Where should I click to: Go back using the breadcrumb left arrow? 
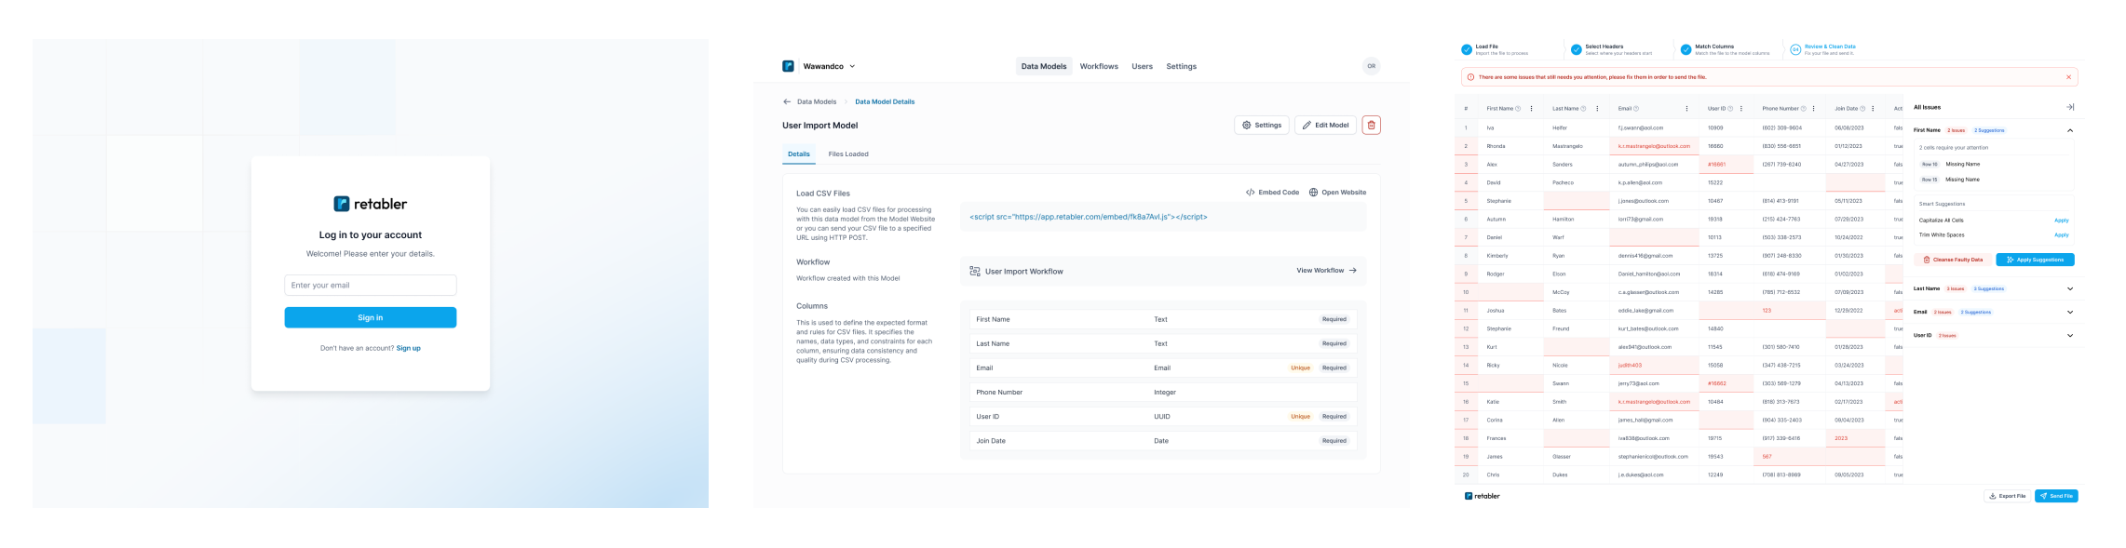787,101
